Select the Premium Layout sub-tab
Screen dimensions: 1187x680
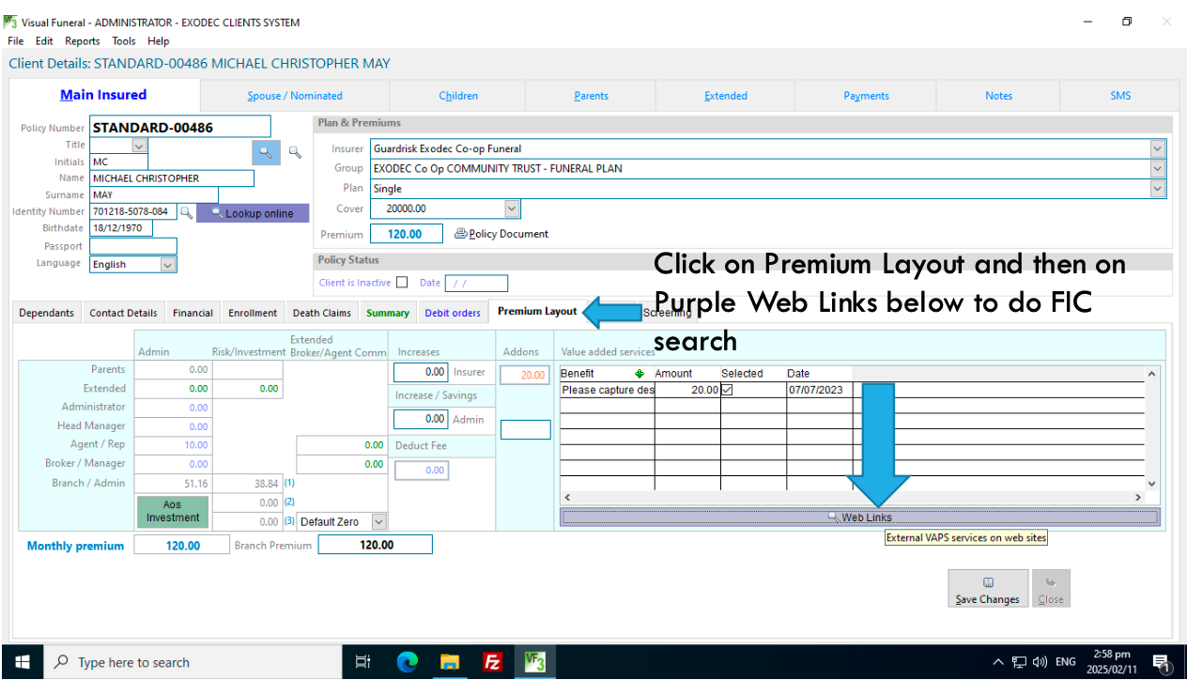pyautogui.click(x=537, y=311)
